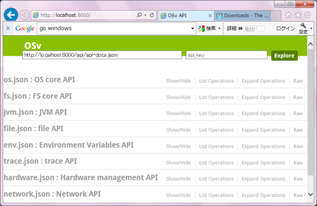Open os.json : OS core API heading
This screenshot has height=206, width=317.
(x=39, y=80)
